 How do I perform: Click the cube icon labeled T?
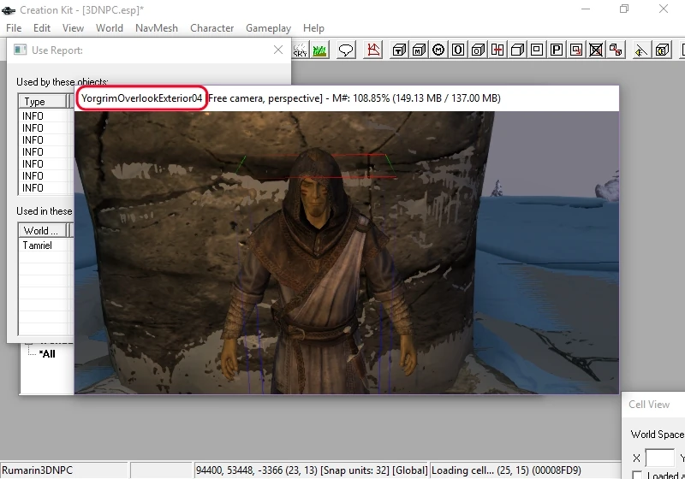399,50
